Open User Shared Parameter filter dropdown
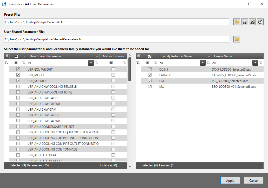The image size is (268, 188). [91, 63]
